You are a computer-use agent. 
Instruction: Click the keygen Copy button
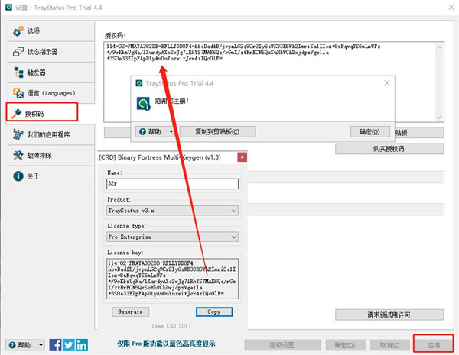214,311
